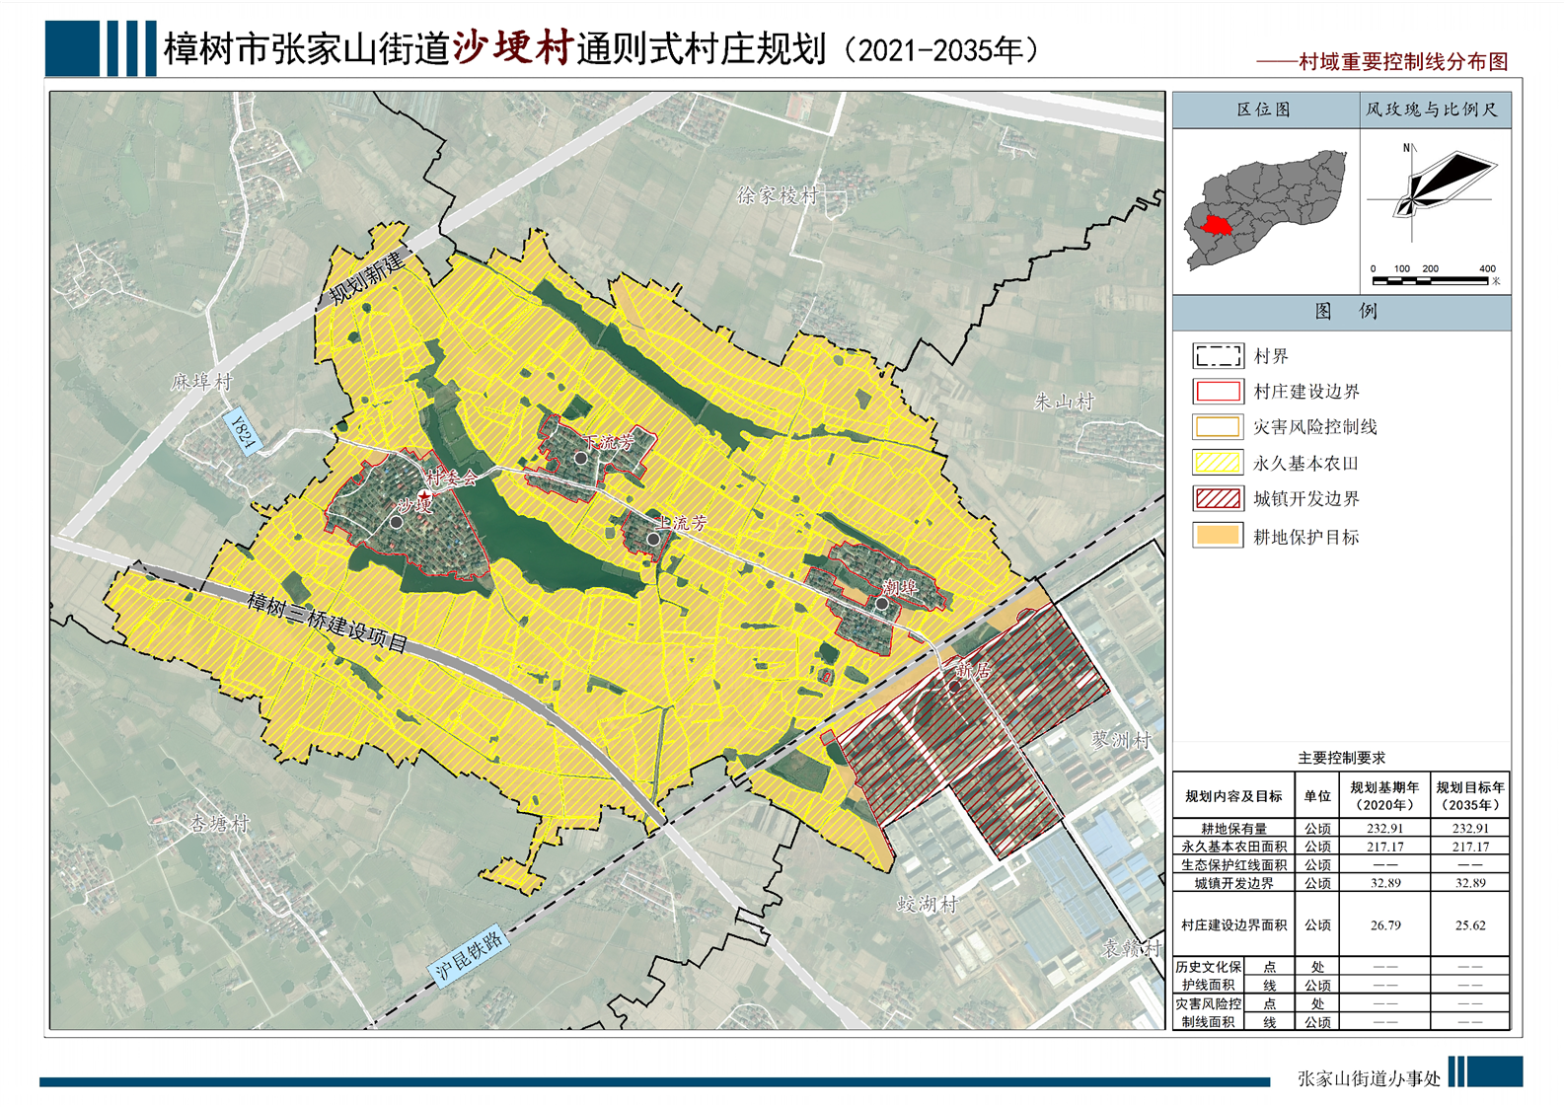Click the 村庄建设边界 red outline legend symbol
Image resolution: width=1565 pixels, height=1107 pixels.
1218,392
